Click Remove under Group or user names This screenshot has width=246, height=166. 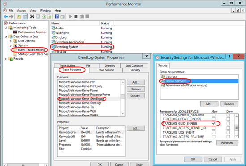229,104
